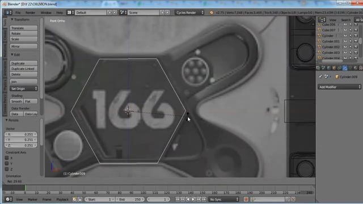Click the X vector value field

tap(20, 134)
